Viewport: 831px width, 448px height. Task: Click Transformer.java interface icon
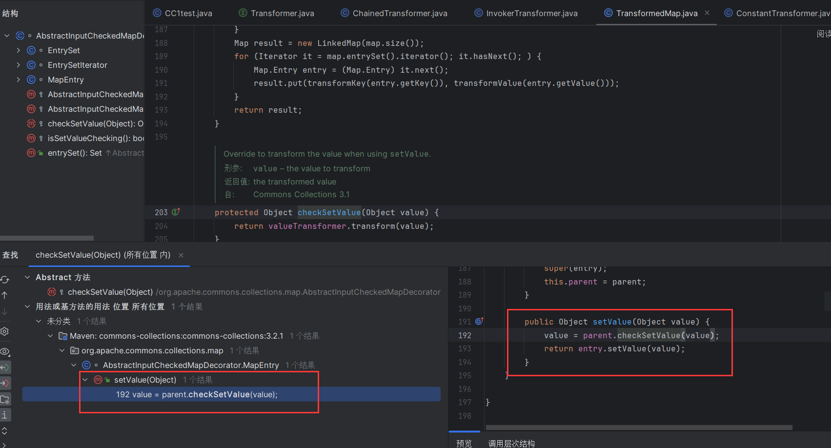coord(243,13)
